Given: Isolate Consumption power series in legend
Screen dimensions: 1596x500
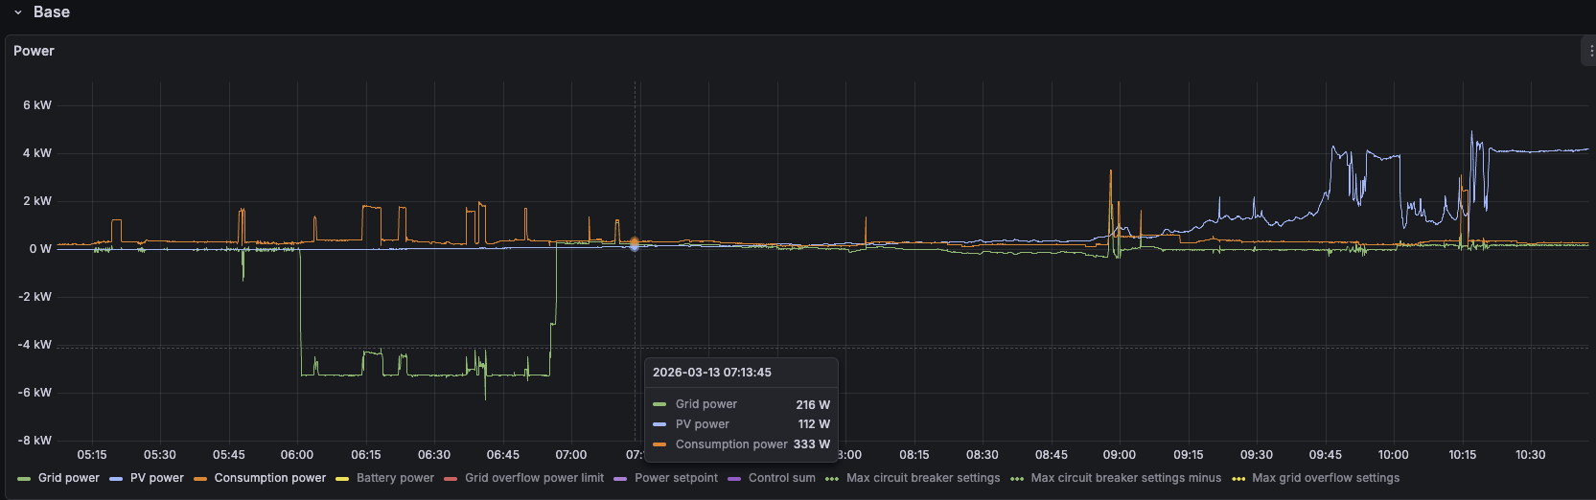Looking at the screenshot, I should coord(269,478).
